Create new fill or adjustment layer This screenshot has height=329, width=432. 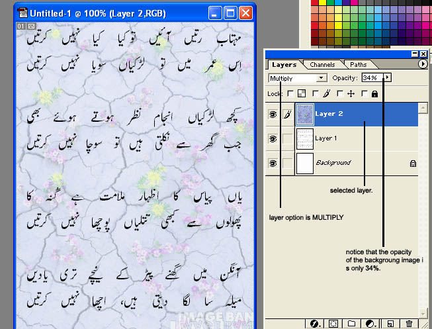(371, 323)
